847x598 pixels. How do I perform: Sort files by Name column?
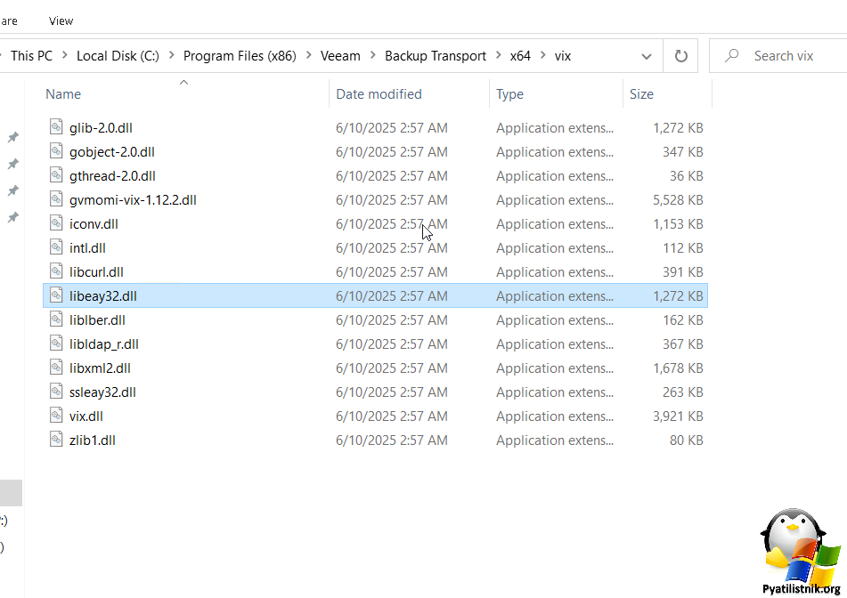63,94
